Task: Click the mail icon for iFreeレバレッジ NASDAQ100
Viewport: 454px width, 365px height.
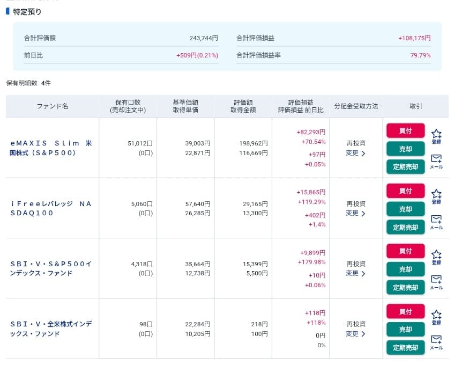Action: [x=436, y=222]
